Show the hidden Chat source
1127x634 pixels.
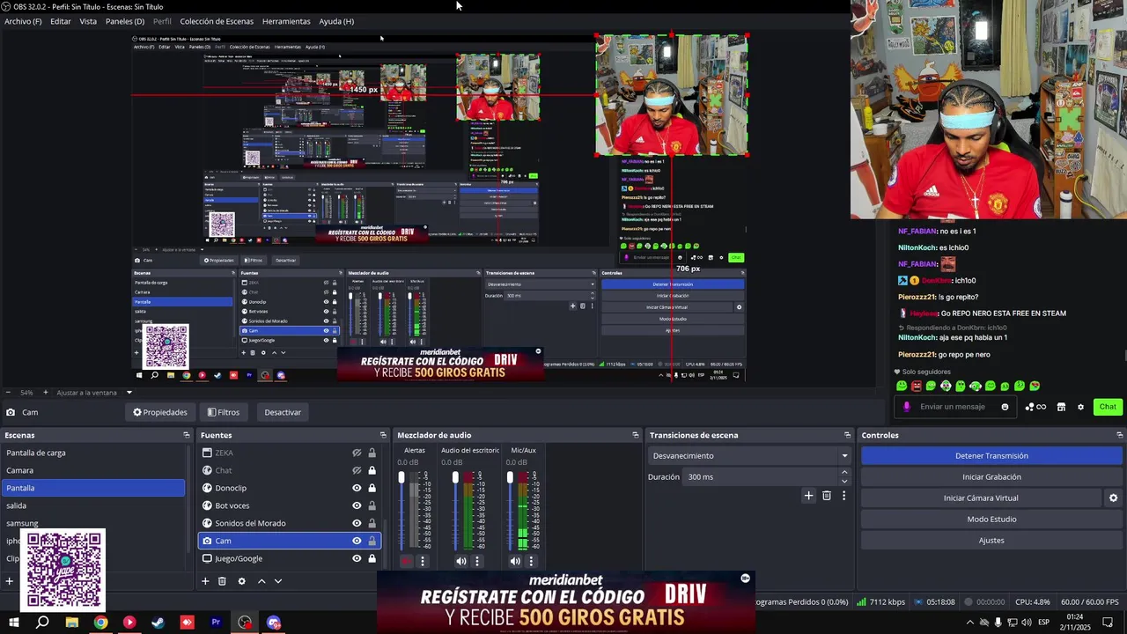(x=357, y=470)
